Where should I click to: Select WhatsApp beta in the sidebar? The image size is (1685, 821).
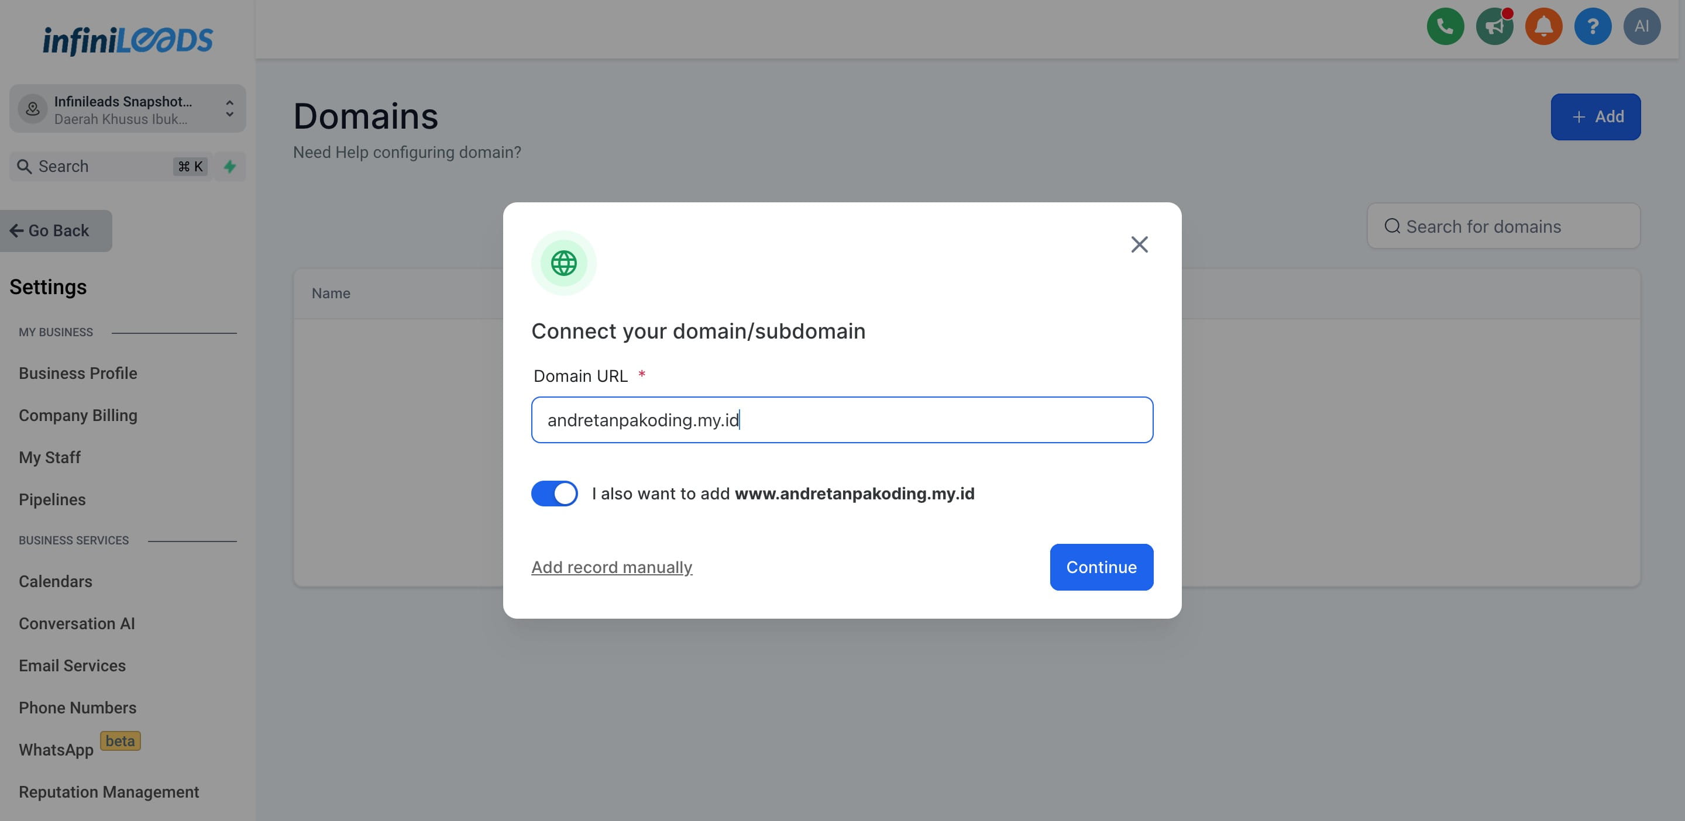click(56, 749)
